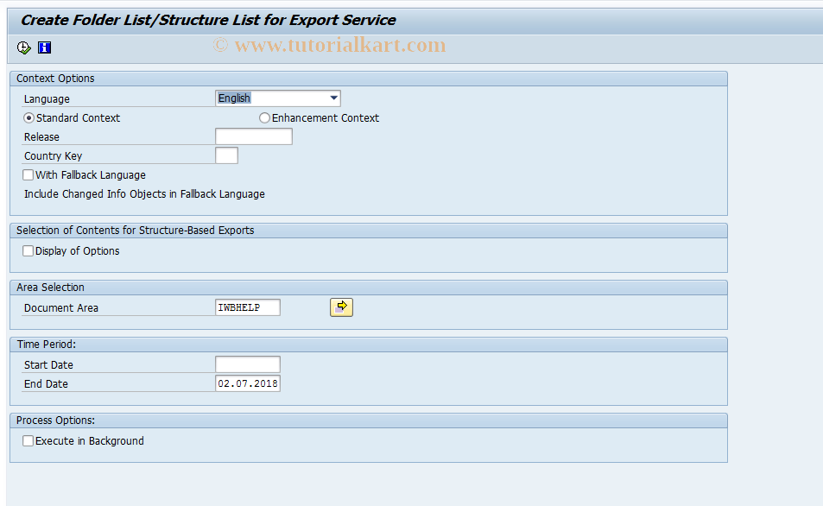Enable With Fallback Language
The image size is (823, 506).
[x=28, y=174]
